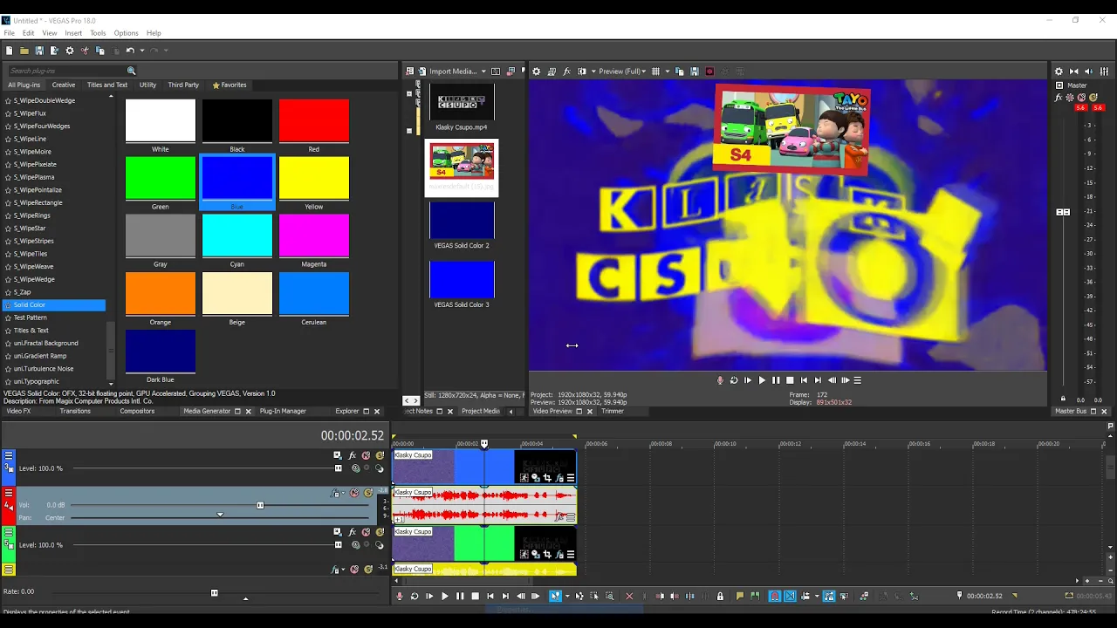Viewport: 1117px width, 628px height.
Task: Select Titles & Text generator in list
Action: click(x=31, y=331)
